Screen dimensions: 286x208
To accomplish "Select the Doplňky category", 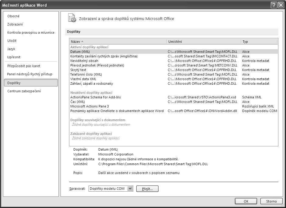I will tap(31, 83).
